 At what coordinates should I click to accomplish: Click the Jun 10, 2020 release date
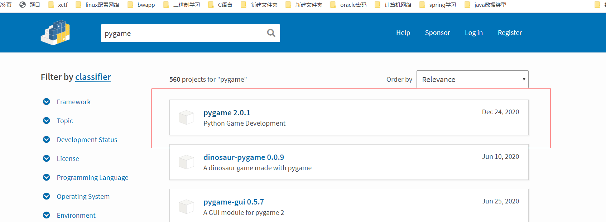click(500, 157)
